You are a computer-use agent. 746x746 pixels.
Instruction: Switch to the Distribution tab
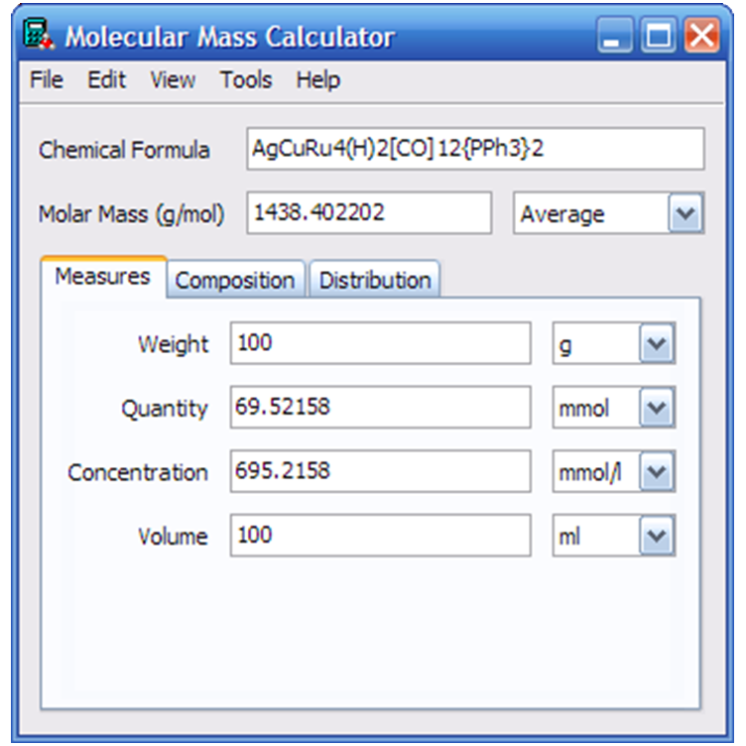[374, 281]
